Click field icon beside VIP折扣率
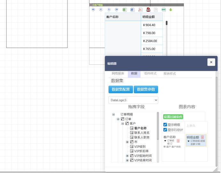The width and height of the screenshot is (221, 173). click(x=132, y=151)
